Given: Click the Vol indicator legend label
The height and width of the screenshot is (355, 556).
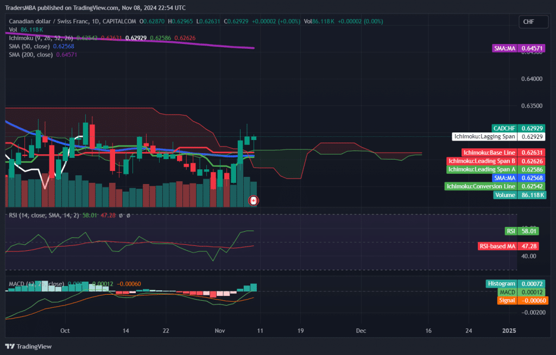Looking at the screenshot, I should pyautogui.click(x=13, y=29).
